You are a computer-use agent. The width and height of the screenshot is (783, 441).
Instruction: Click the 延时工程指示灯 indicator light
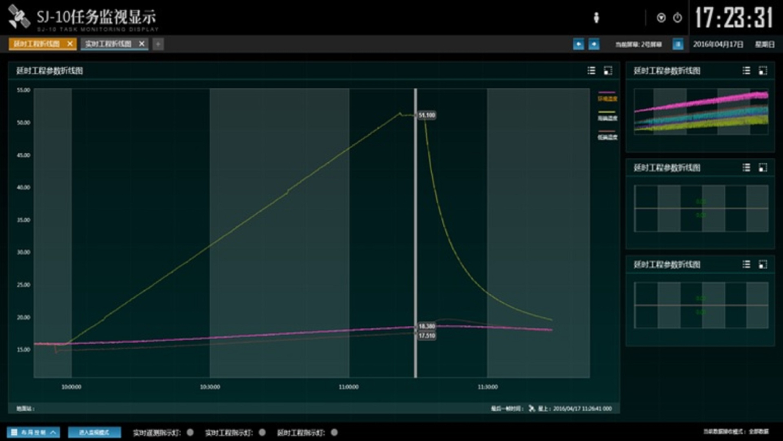(334, 433)
